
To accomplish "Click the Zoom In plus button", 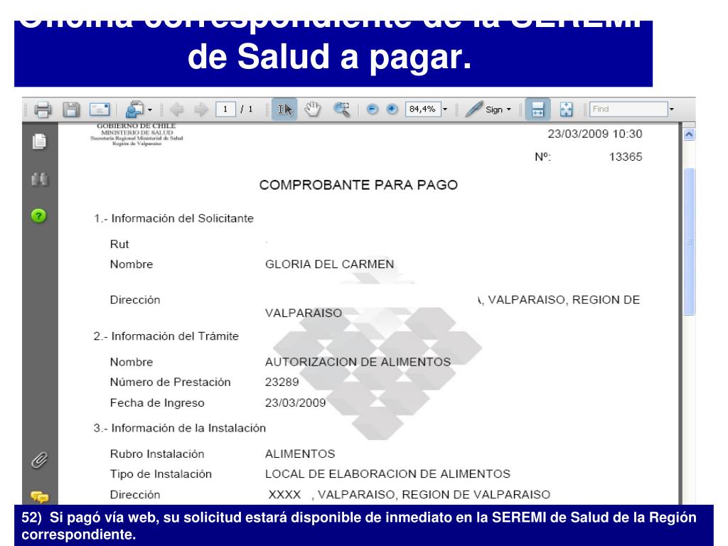I will coord(392,109).
